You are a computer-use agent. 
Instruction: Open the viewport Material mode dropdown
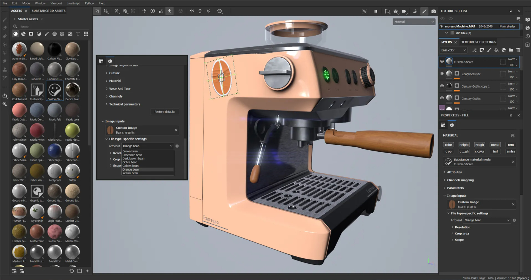click(x=414, y=22)
